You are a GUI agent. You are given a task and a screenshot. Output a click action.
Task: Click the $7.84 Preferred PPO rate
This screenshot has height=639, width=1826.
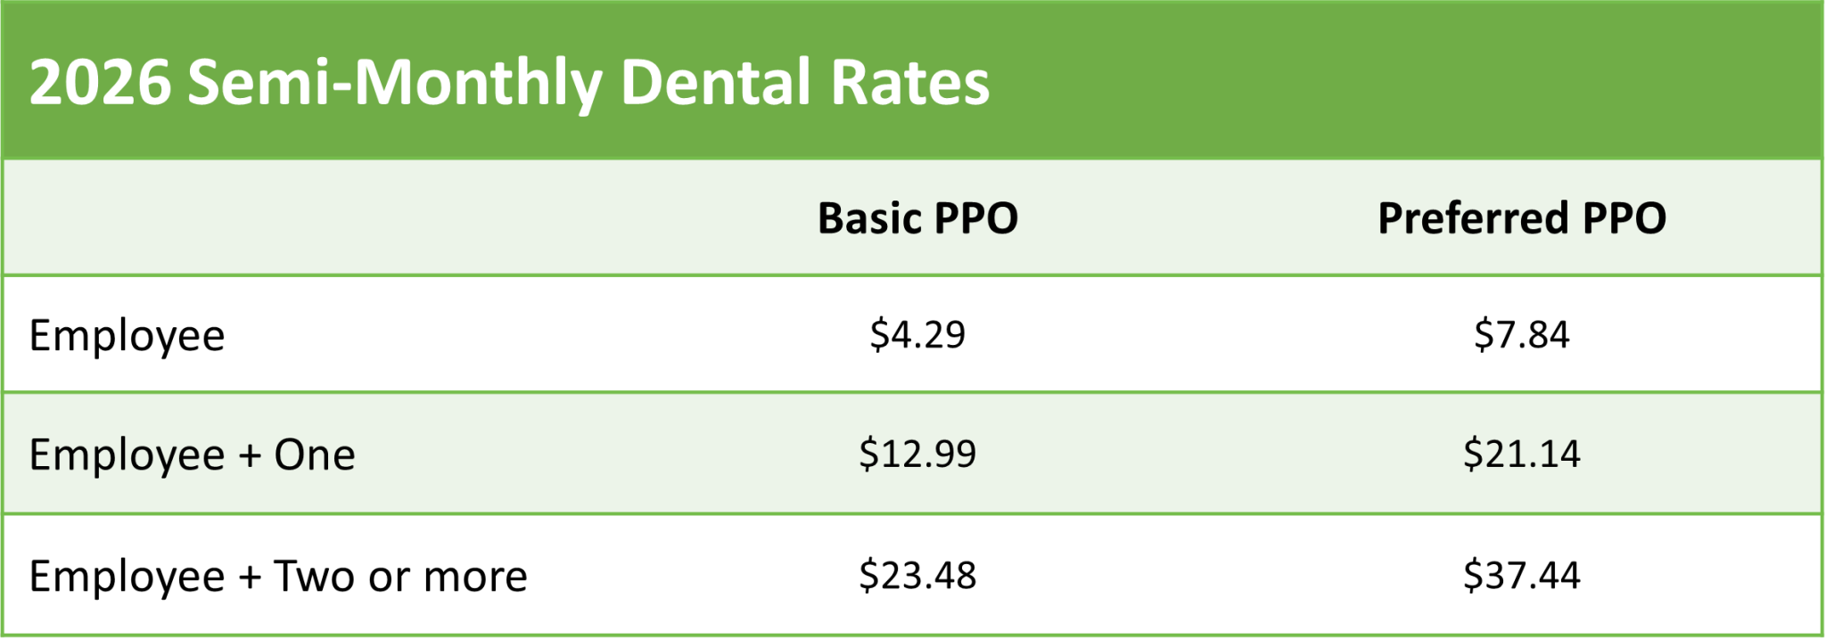(x=1521, y=335)
